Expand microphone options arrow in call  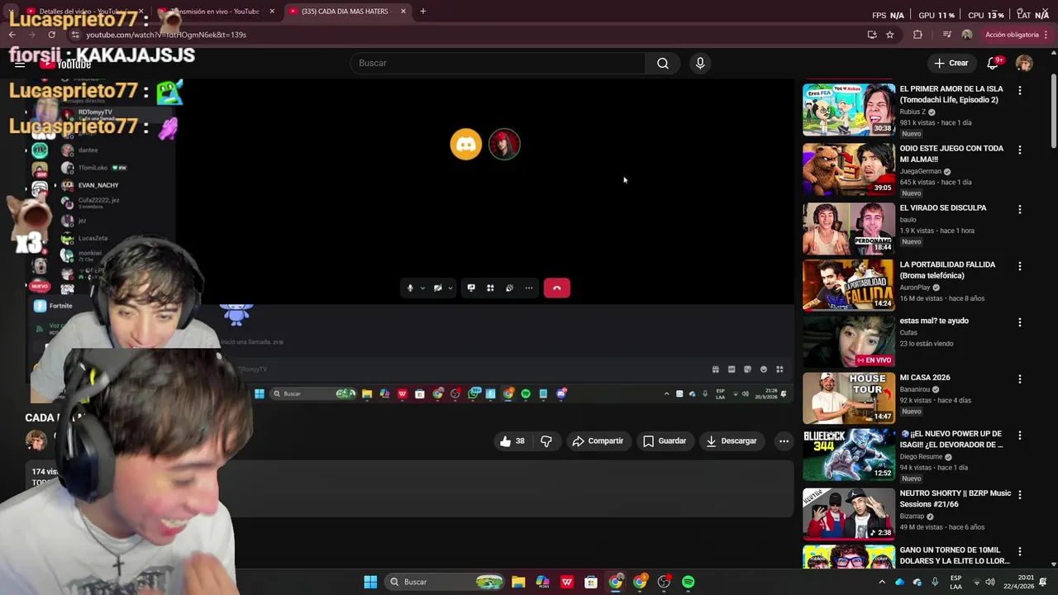(x=422, y=288)
